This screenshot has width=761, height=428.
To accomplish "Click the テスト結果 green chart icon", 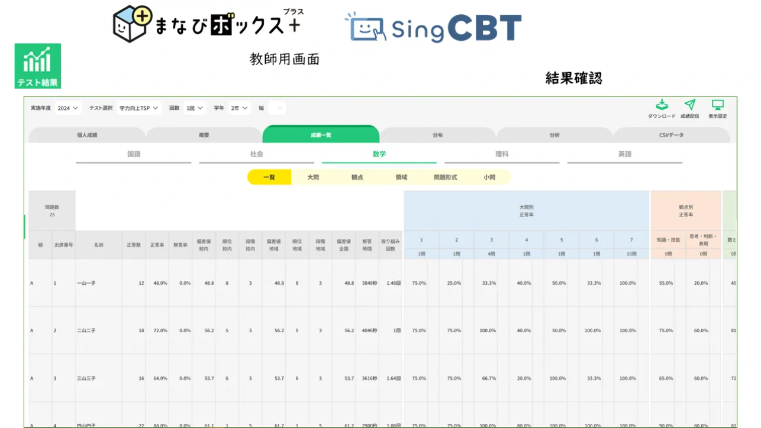I will (37, 66).
